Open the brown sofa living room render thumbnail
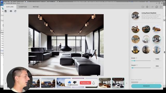Screen dimensions: 166x93 click(x=105, y=83)
